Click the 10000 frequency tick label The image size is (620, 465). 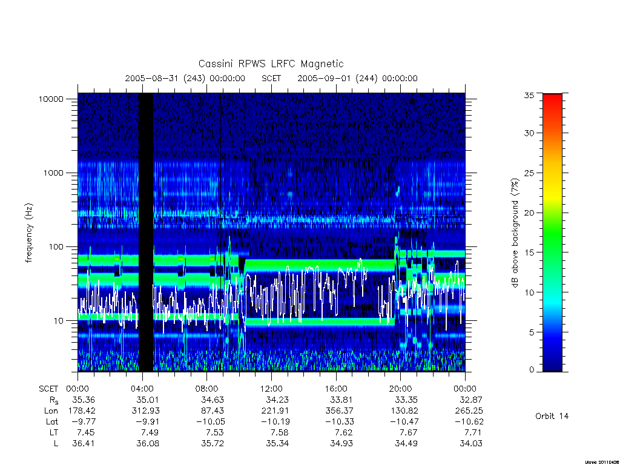(x=51, y=99)
